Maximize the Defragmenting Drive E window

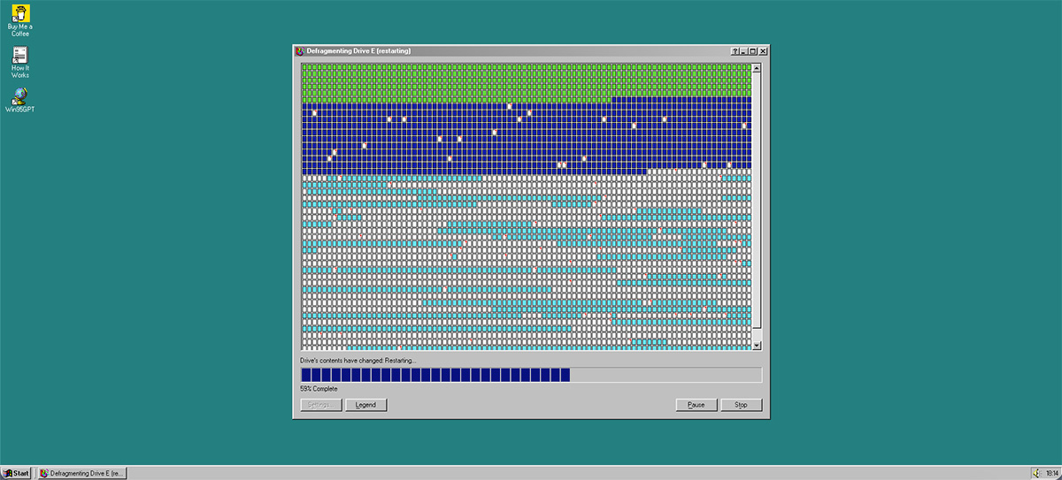(752, 51)
